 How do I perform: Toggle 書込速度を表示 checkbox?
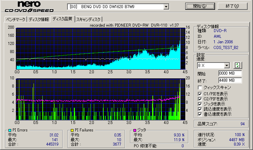[x=200, y=114]
